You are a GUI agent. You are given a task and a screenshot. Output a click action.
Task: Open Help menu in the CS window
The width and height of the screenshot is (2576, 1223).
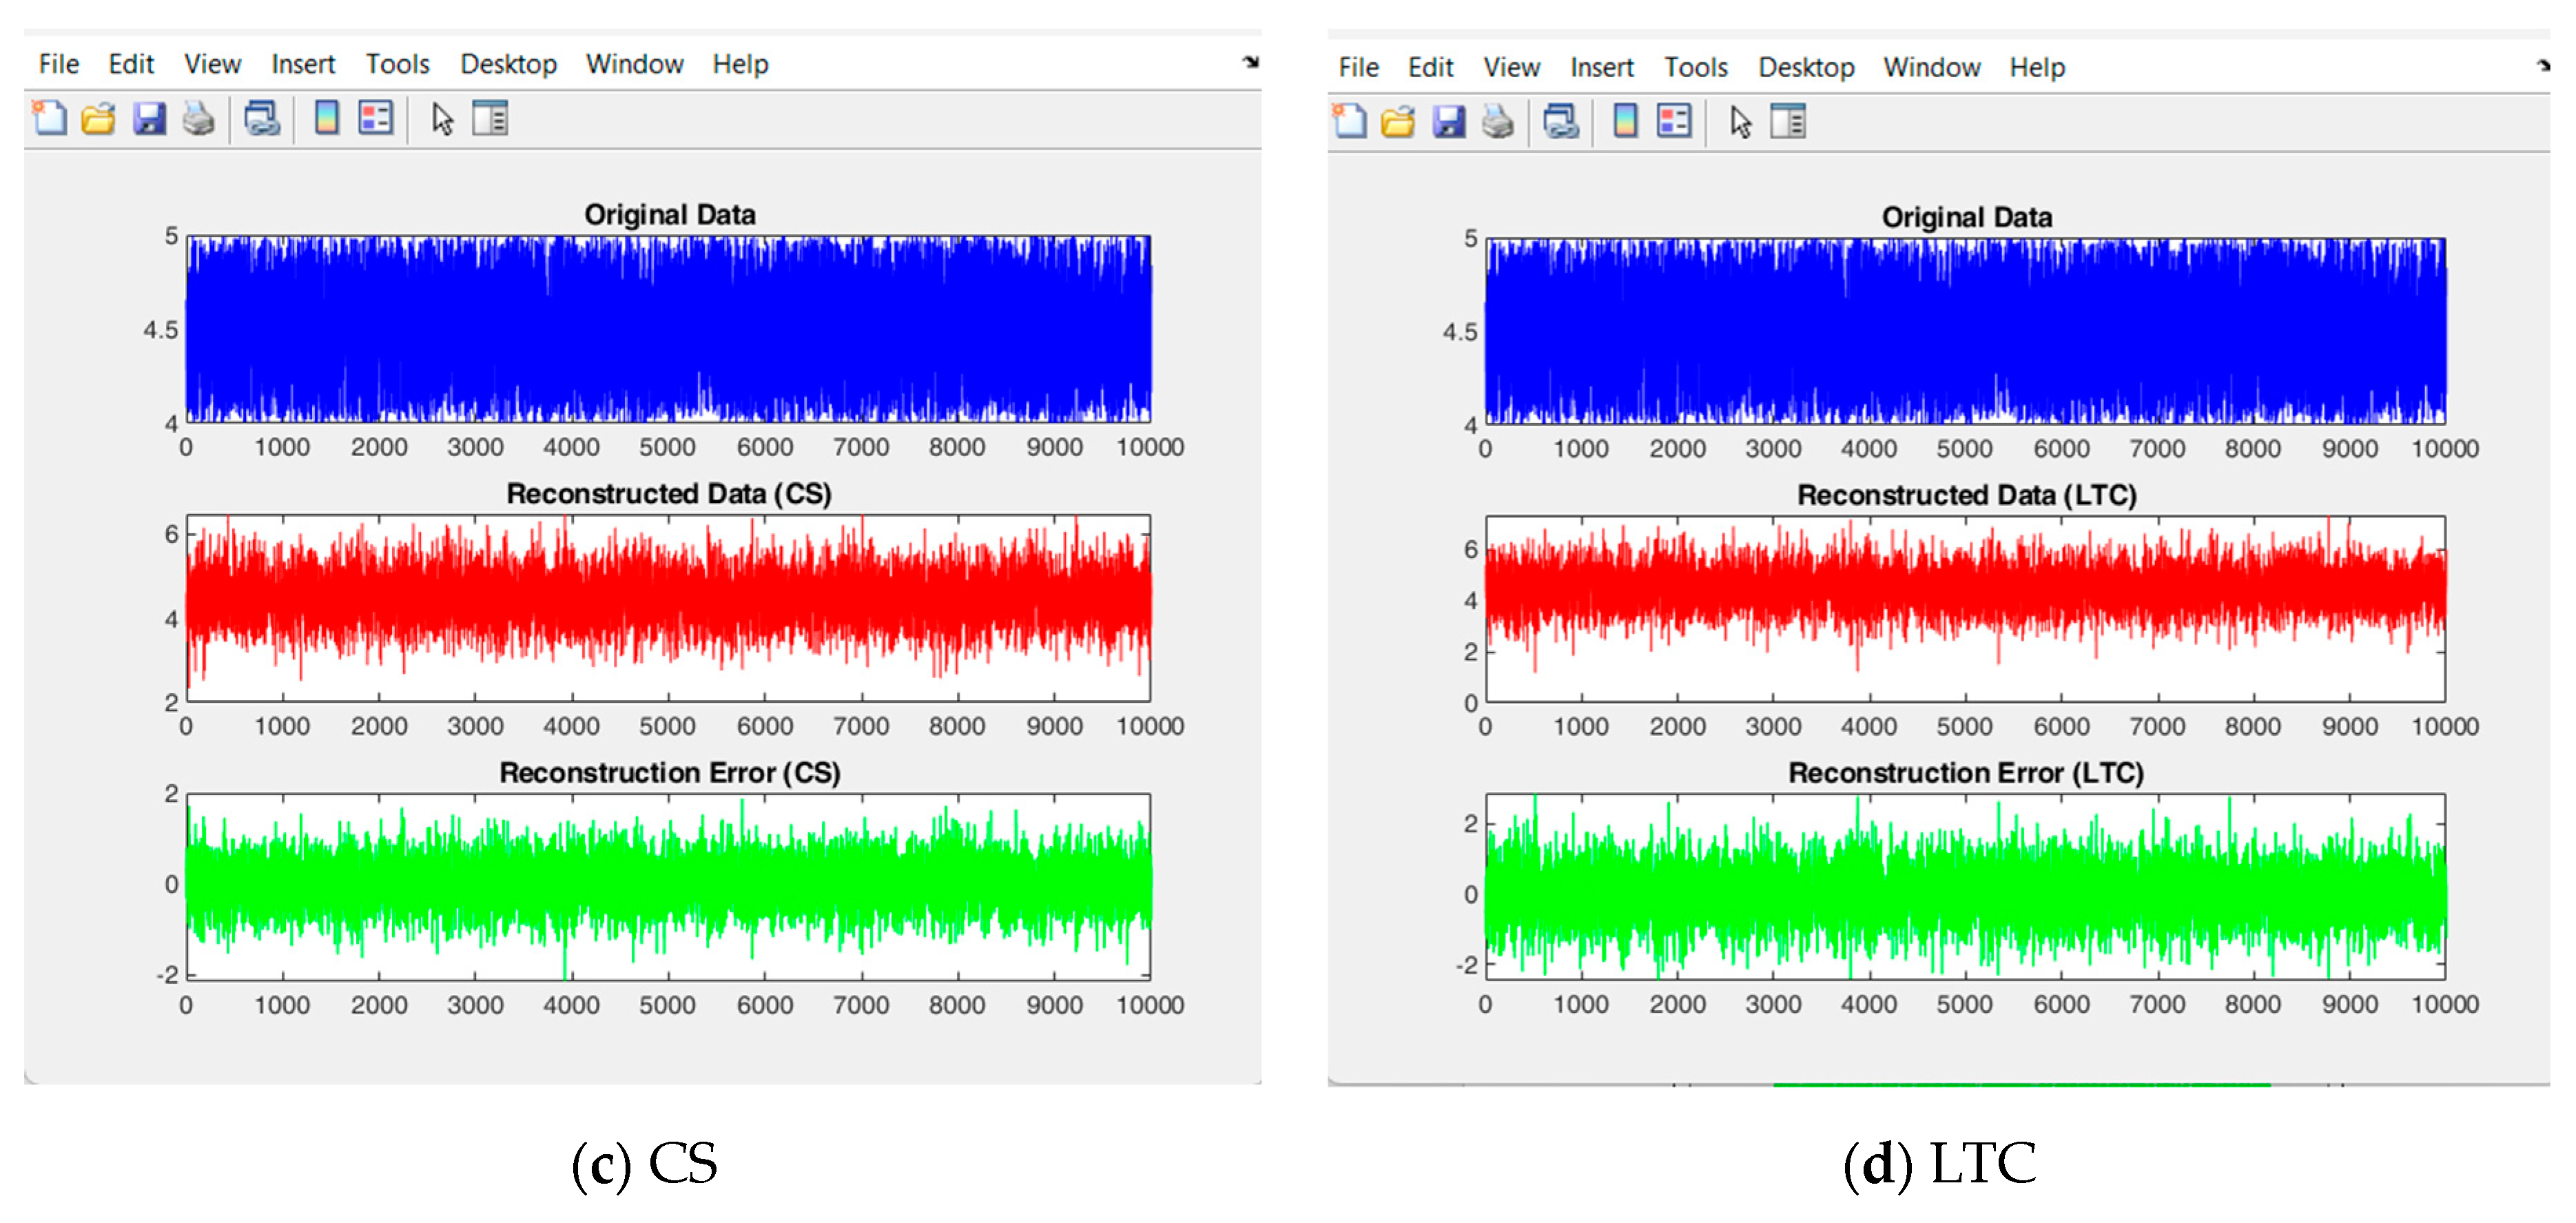pyautogui.click(x=740, y=64)
